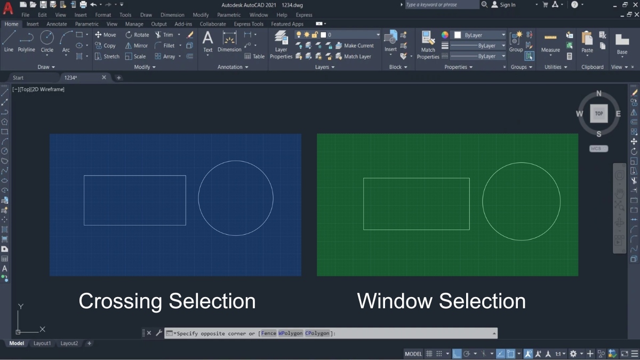
Task: Click the MODEL space button in status bar
Action: (x=413, y=354)
